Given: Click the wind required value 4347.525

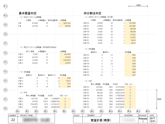Looking at the screenshot, I should click(x=67, y=54).
